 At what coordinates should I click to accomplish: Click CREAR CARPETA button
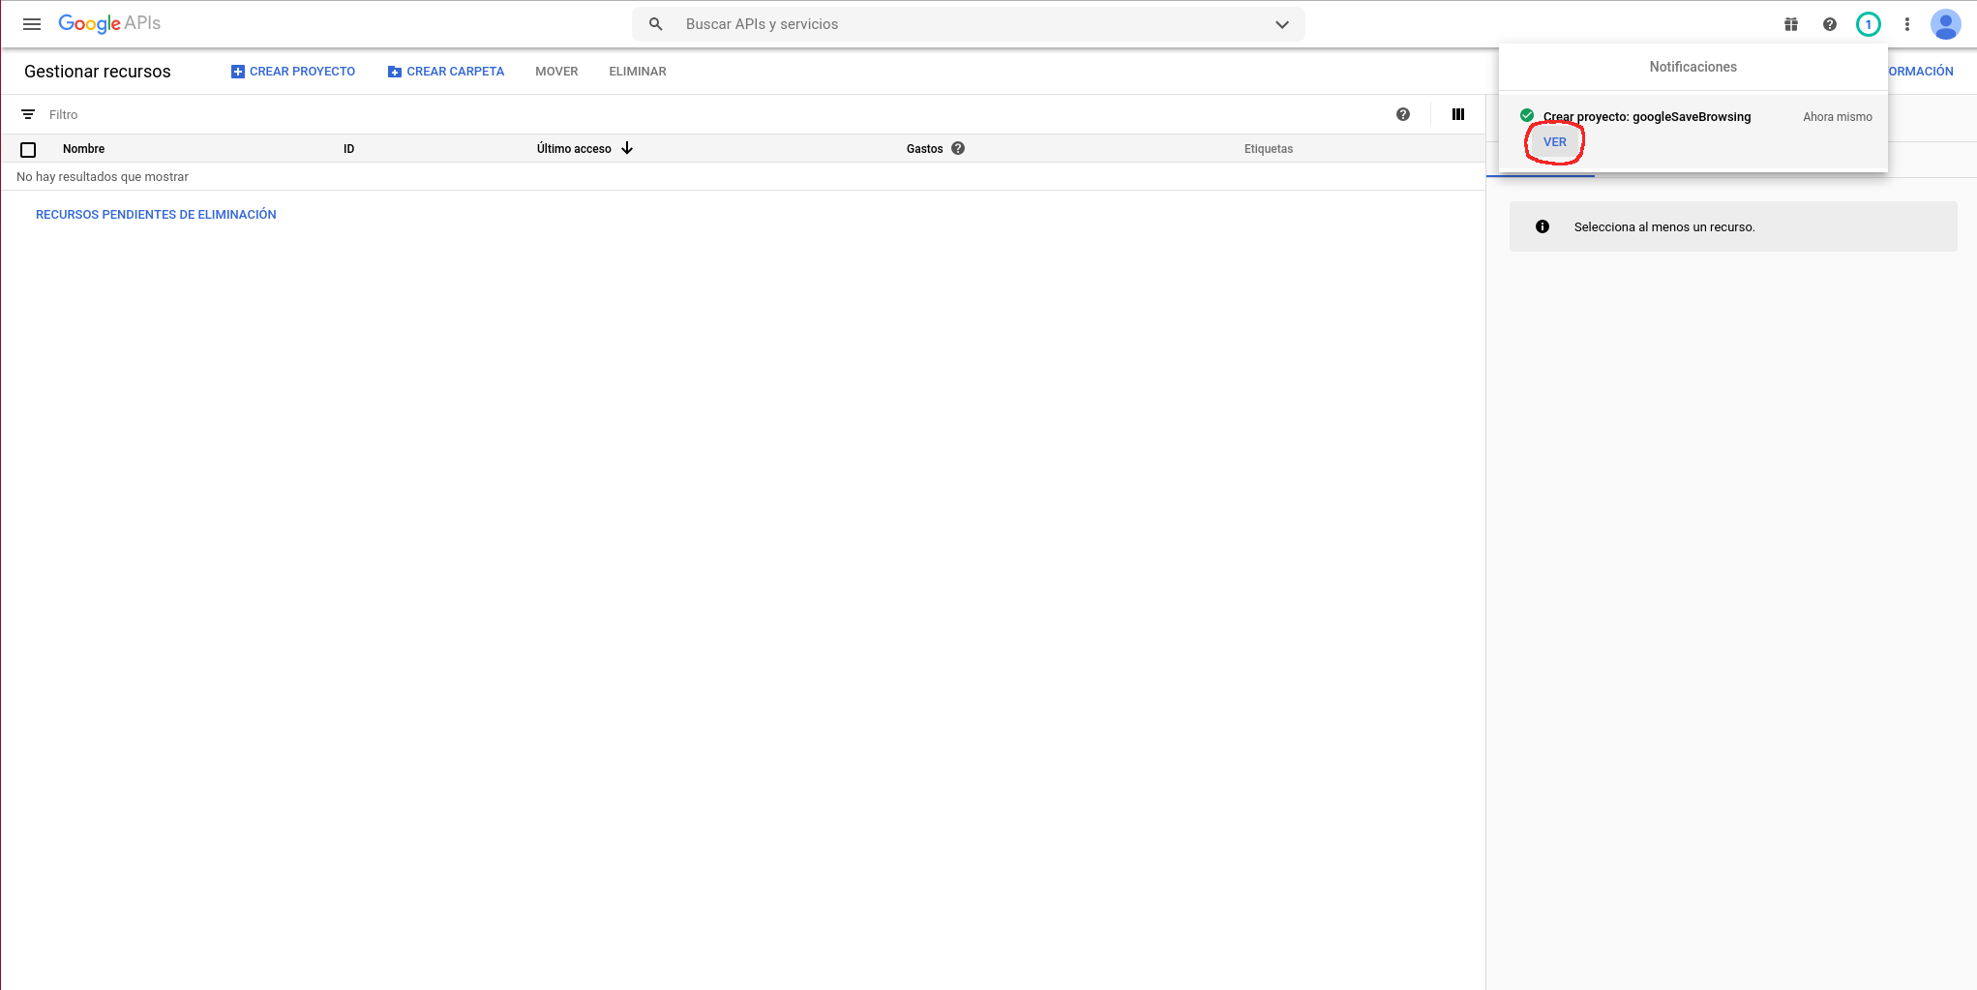[x=446, y=72]
